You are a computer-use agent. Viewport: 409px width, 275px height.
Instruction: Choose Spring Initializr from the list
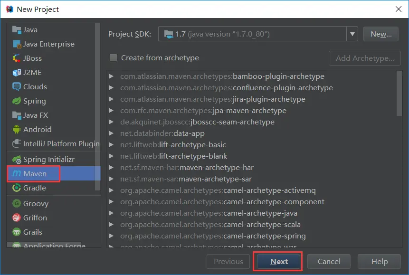[49, 160]
